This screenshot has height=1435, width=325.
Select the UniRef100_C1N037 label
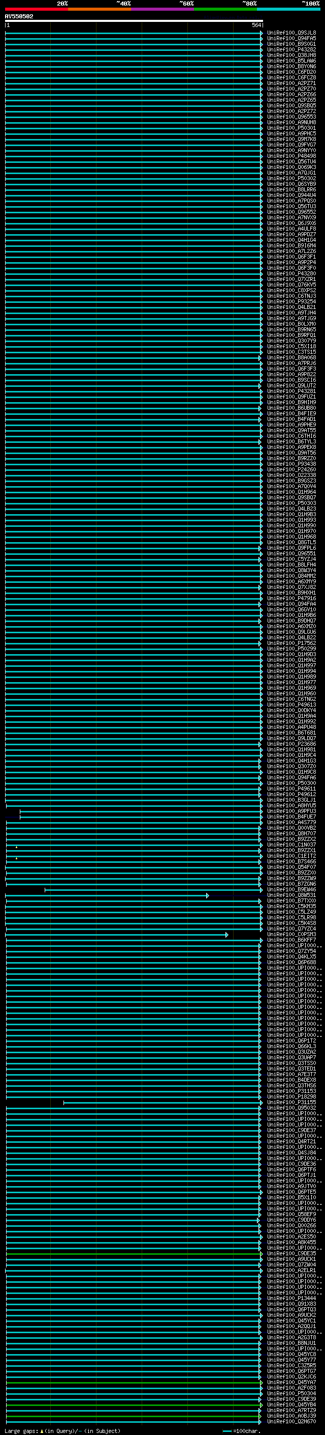(x=291, y=845)
